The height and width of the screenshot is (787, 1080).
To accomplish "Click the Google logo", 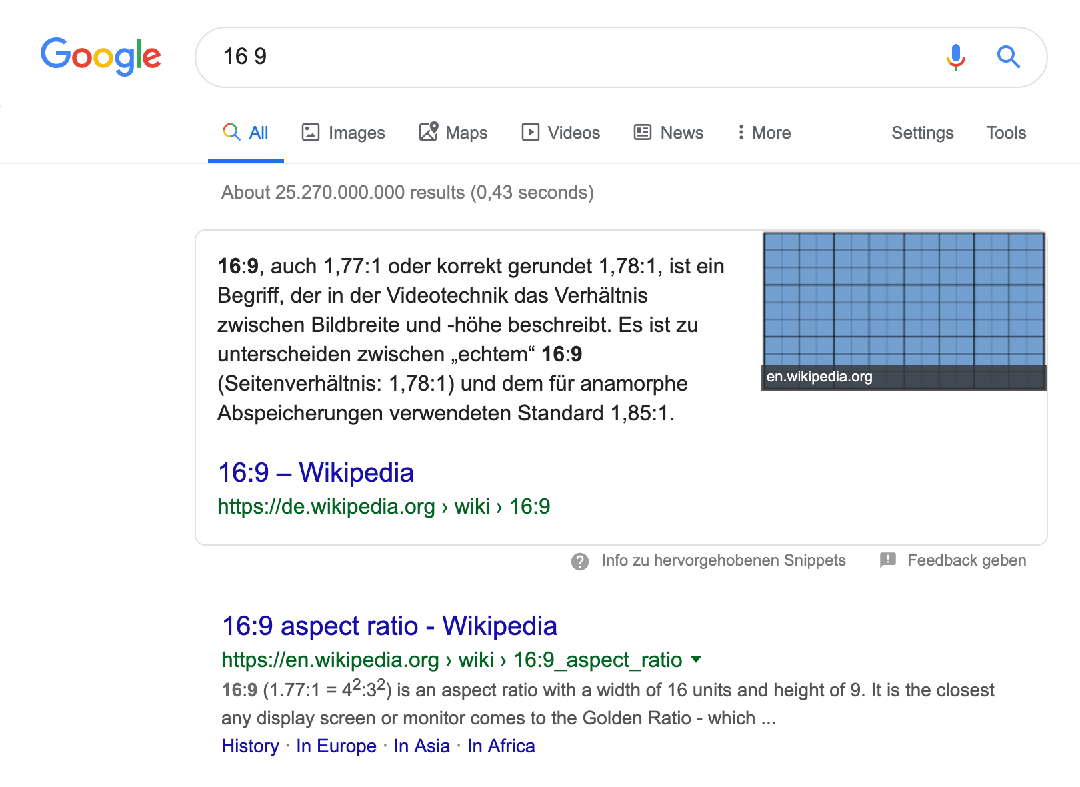I will tap(101, 56).
